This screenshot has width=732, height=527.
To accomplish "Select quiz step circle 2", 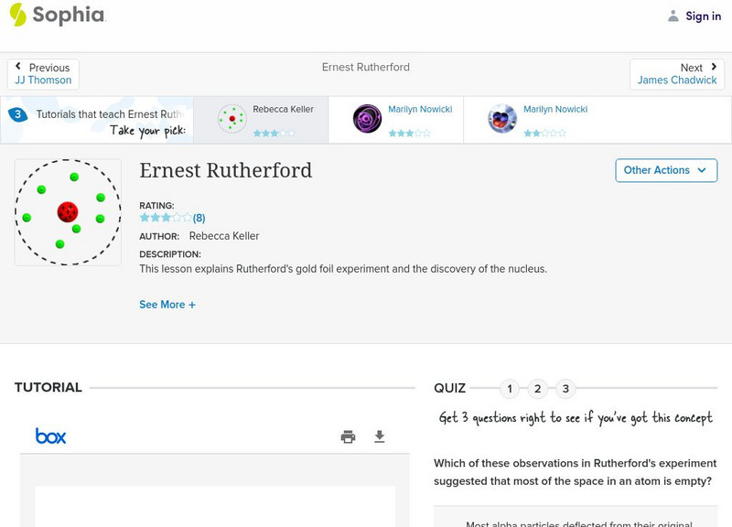I will (x=538, y=389).
